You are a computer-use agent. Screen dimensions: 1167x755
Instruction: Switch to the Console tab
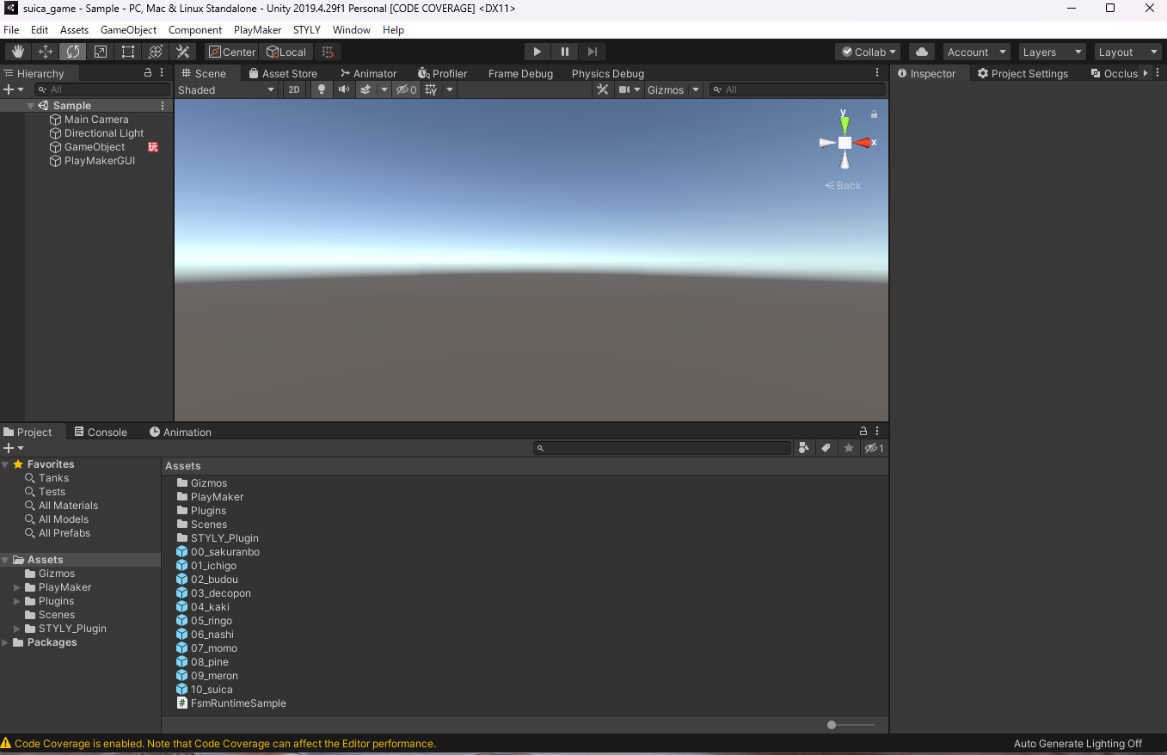(x=100, y=432)
